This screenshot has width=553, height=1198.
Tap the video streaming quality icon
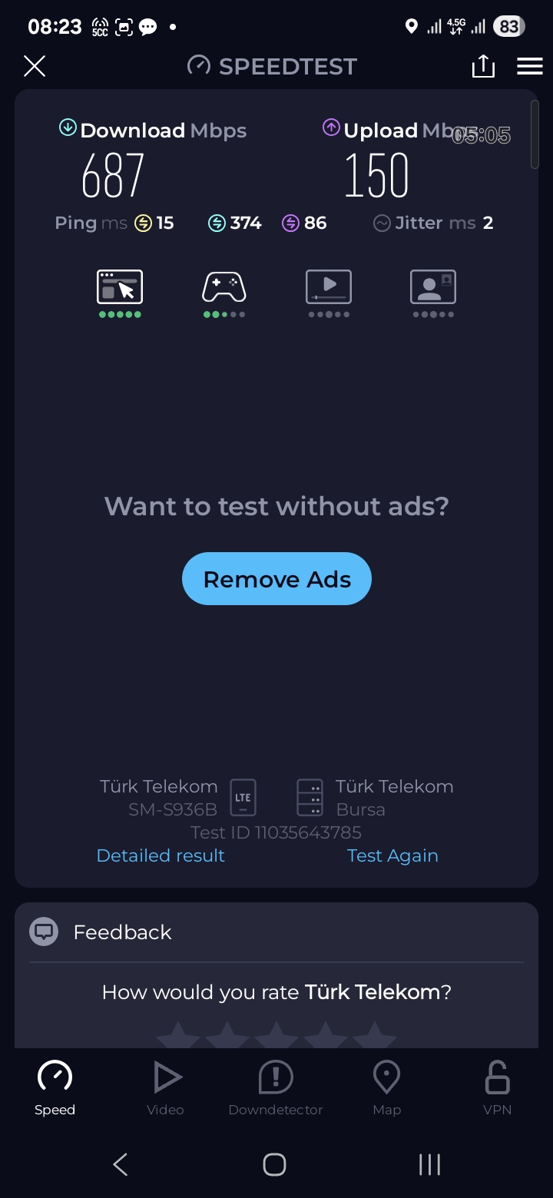(x=329, y=287)
